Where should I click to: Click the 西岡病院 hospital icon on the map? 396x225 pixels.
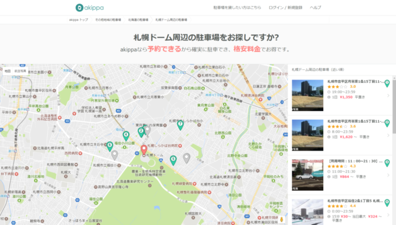[80, 153]
